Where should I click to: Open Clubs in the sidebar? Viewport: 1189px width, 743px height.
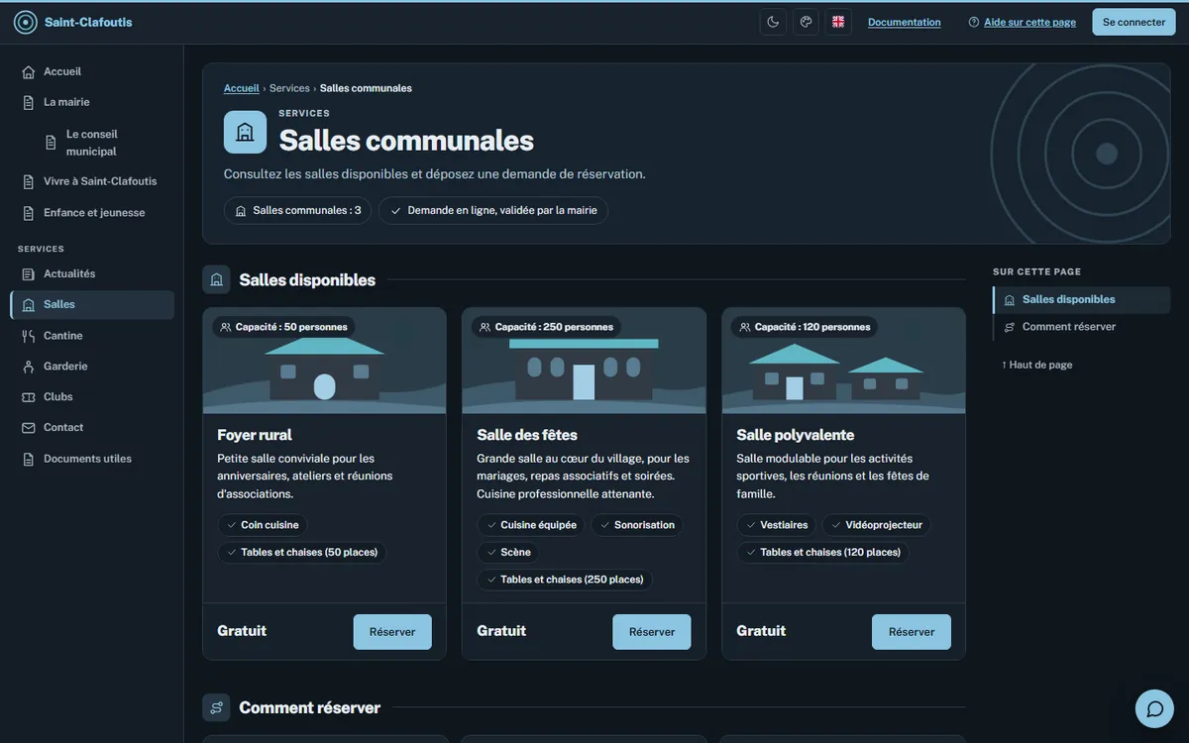pos(92,396)
